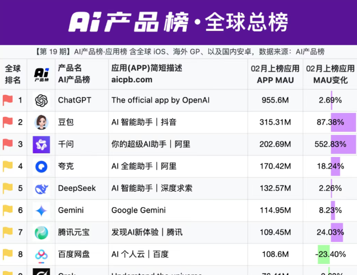Click the 豆包 avatar icon
357x275 pixels.
[41, 122]
